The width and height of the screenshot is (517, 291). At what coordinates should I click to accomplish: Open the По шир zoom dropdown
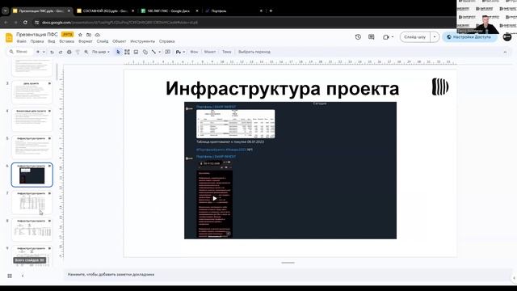coord(100,52)
